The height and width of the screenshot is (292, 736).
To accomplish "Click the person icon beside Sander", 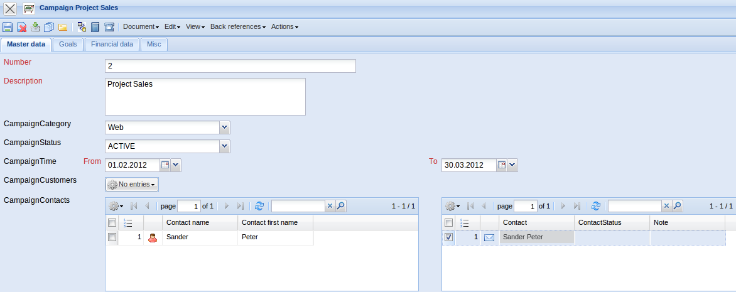I will click(x=152, y=237).
